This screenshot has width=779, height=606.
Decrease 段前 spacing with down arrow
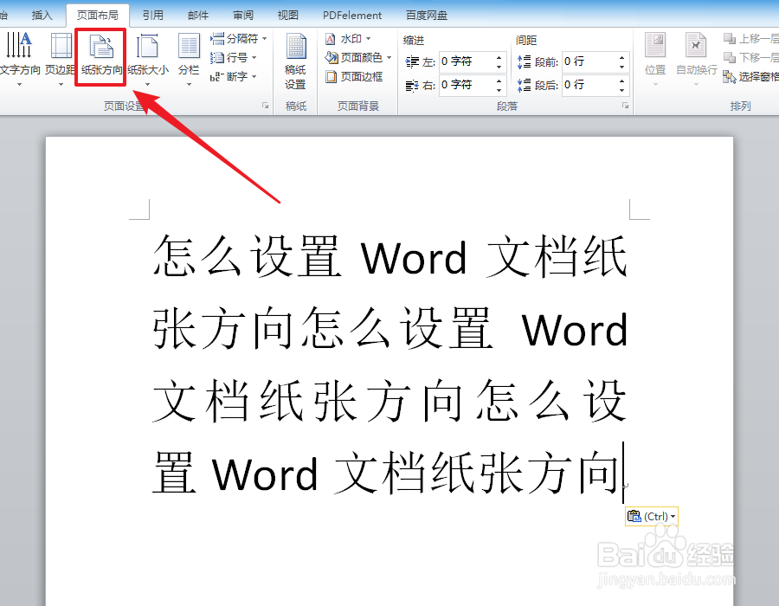click(x=622, y=67)
